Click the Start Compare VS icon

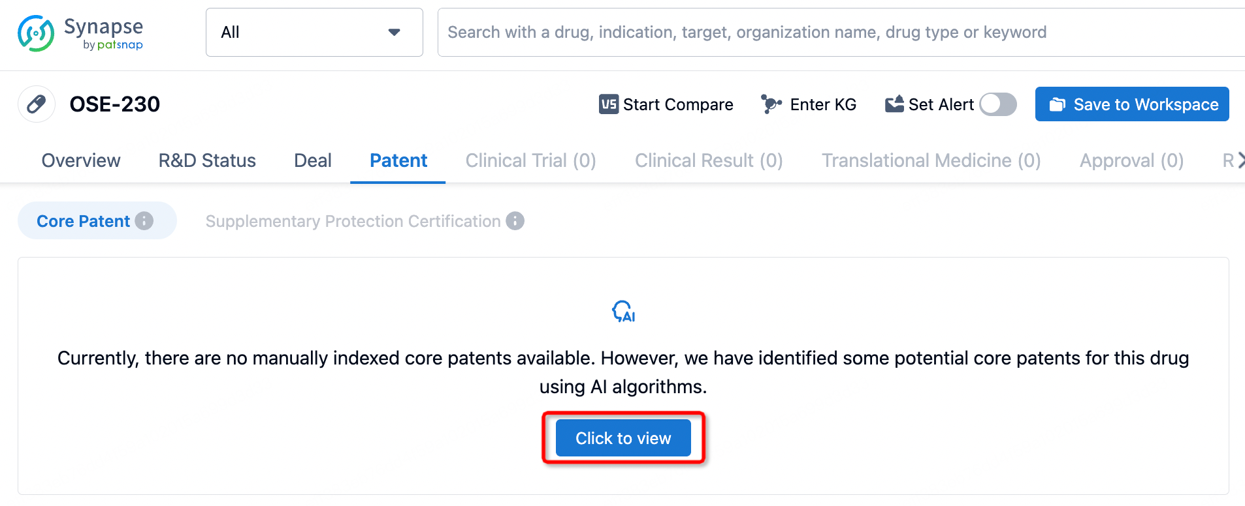point(608,104)
